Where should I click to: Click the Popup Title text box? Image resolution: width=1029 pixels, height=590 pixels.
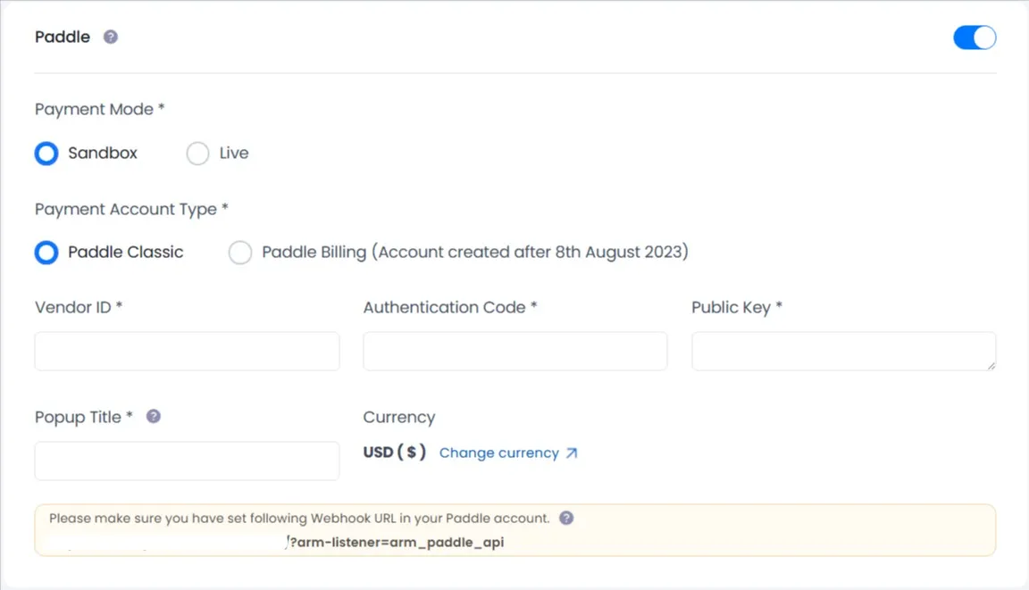click(x=187, y=461)
